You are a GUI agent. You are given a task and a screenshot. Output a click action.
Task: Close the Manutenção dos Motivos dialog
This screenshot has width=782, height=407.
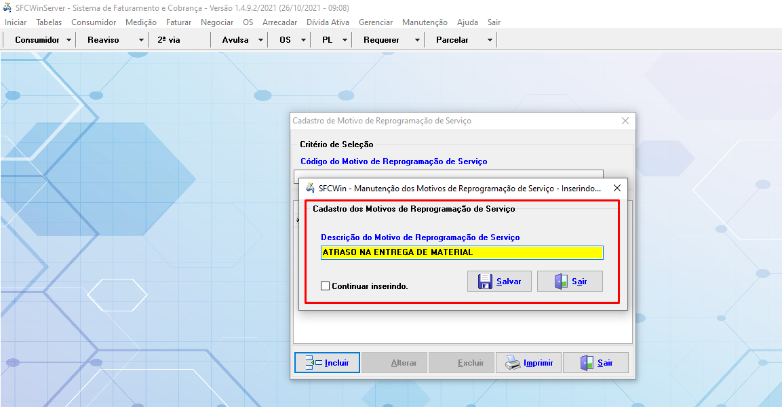click(617, 188)
